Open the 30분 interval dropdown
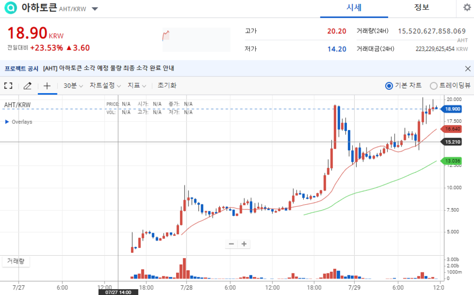The height and width of the screenshot is (295, 474). pos(73,86)
